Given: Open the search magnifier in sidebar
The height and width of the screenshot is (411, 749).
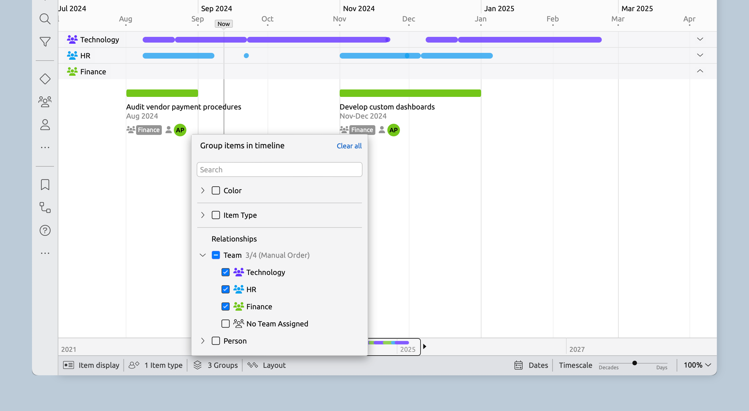Looking at the screenshot, I should point(45,19).
